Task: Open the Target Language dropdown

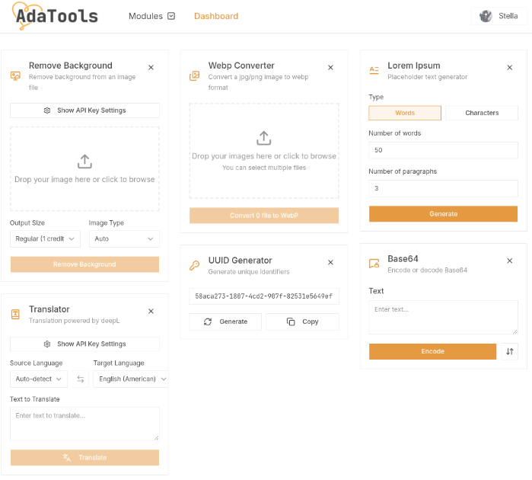Action: pos(130,379)
